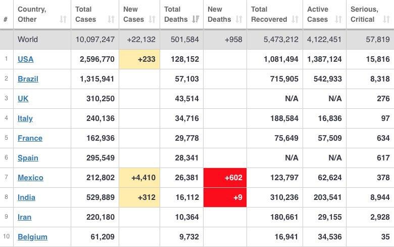Sort by New Deaths arrows icon

pos(239,19)
